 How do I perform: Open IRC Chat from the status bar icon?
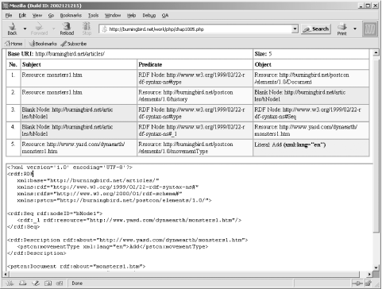pos(60,283)
